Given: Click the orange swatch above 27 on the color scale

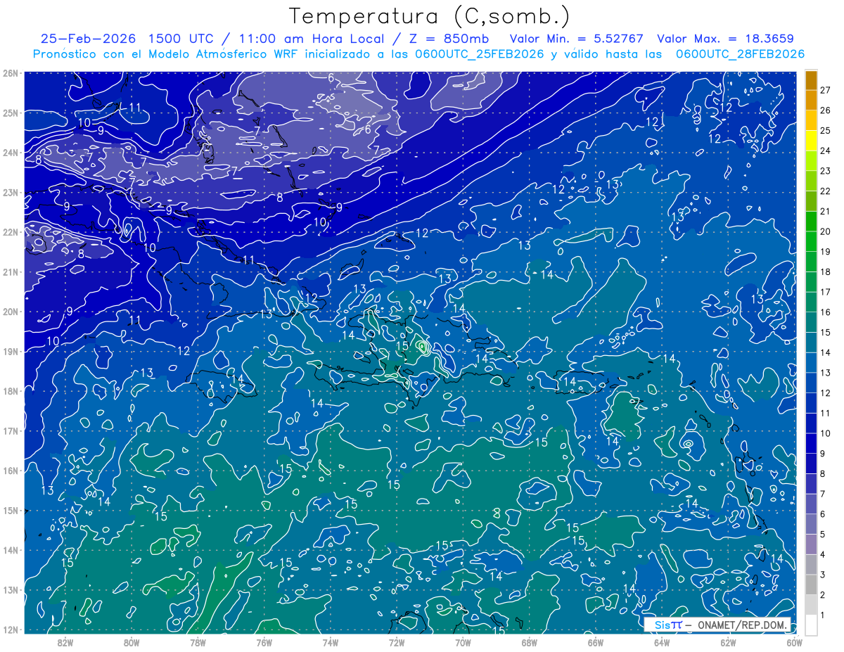Looking at the screenshot, I should point(811,80).
